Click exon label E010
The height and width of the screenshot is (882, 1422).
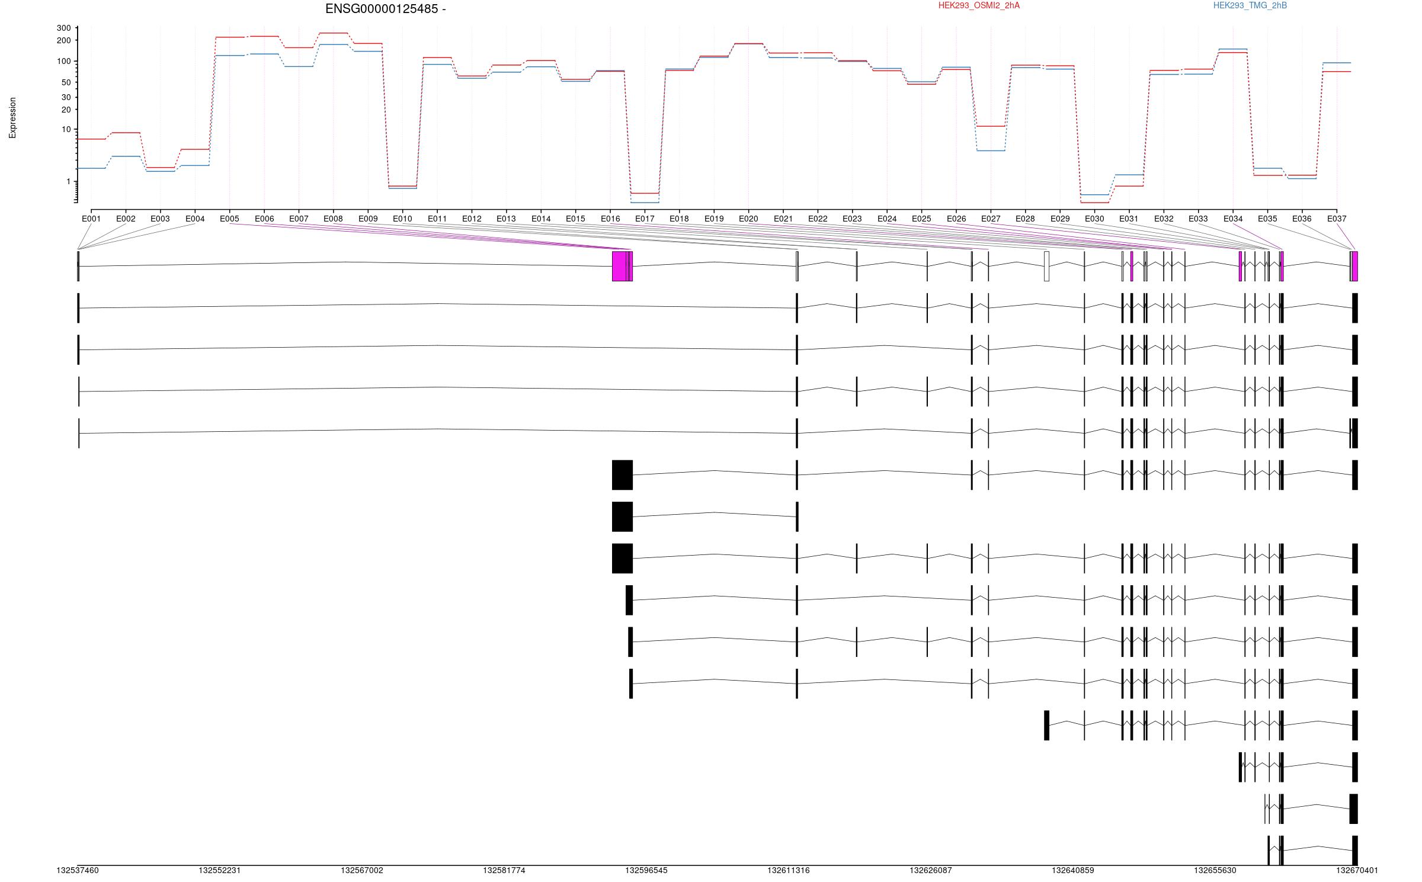pos(402,219)
